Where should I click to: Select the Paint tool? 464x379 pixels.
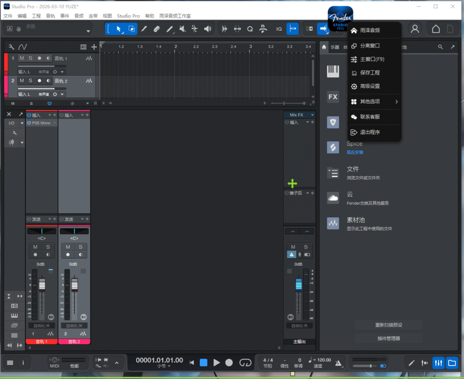(170, 29)
